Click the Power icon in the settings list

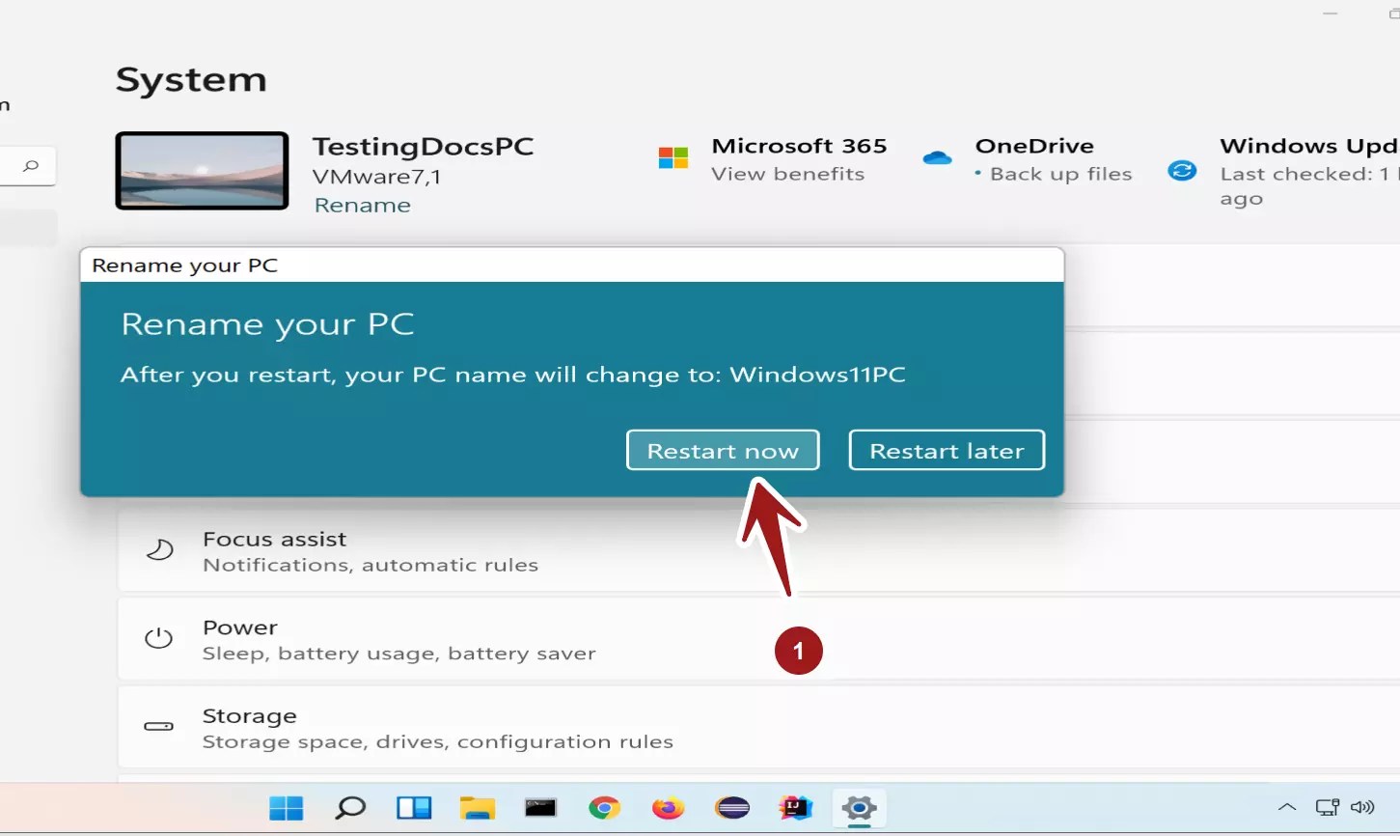pyautogui.click(x=158, y=638)
